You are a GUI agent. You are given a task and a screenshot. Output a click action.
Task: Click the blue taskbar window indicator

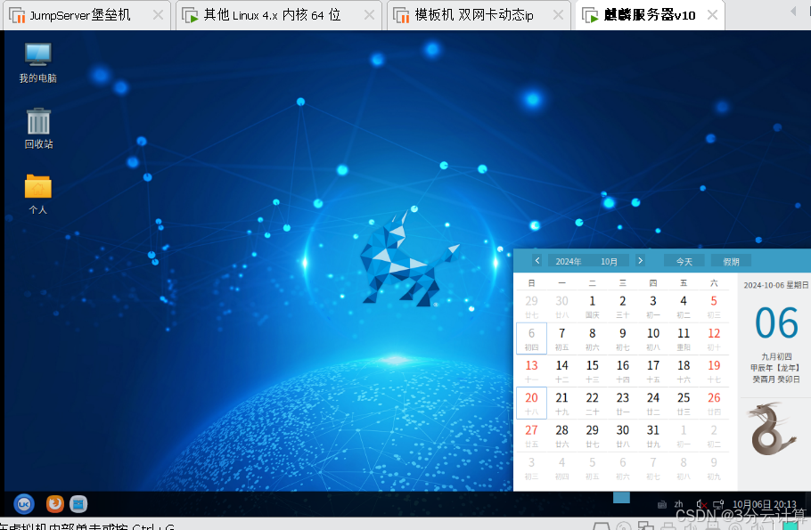pyautogui.click(x=621, y=497)
